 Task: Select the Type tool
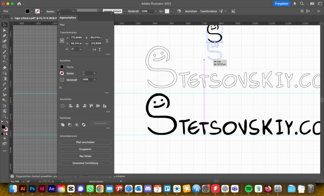4,57
